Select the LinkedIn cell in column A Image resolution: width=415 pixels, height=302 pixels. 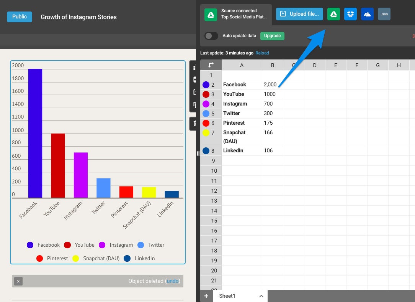[x=242, y=150]
